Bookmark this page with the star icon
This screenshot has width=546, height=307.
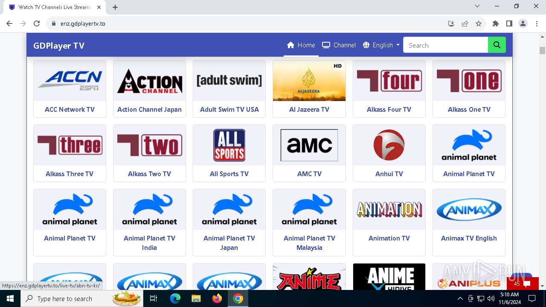click(x=479, y=23)
